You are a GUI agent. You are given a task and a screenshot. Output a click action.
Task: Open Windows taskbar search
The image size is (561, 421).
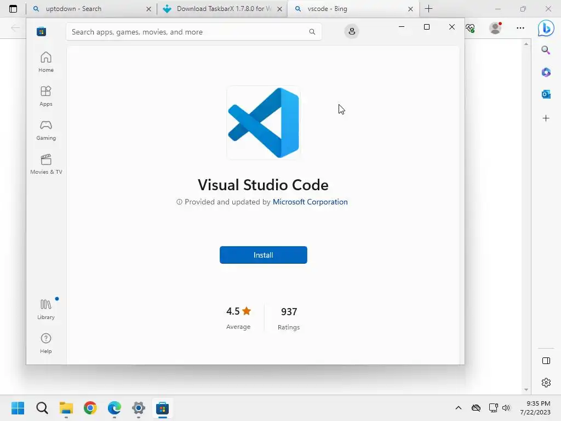(x=42, y=408)
